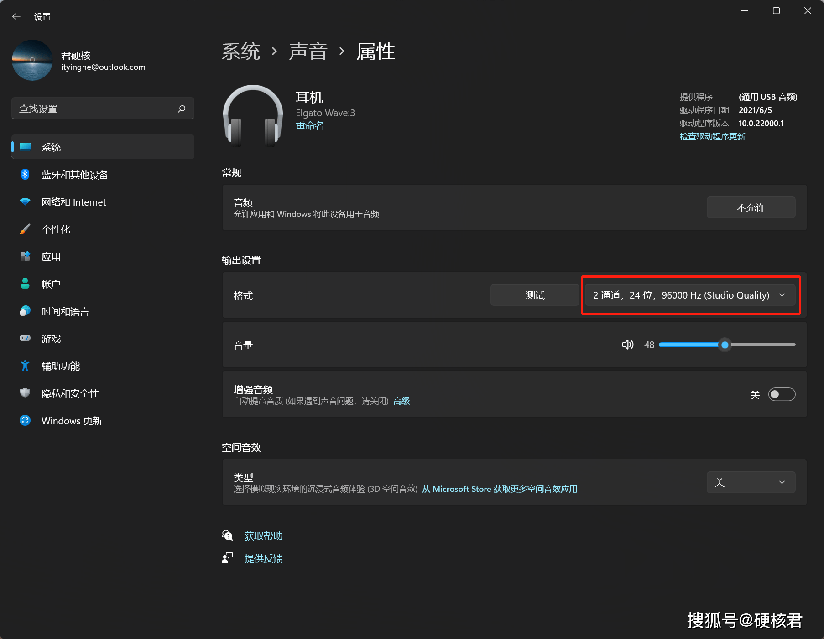Click the Windows Update sync icon
Screen dimensions: 824x639
click(x=25, y=421)
